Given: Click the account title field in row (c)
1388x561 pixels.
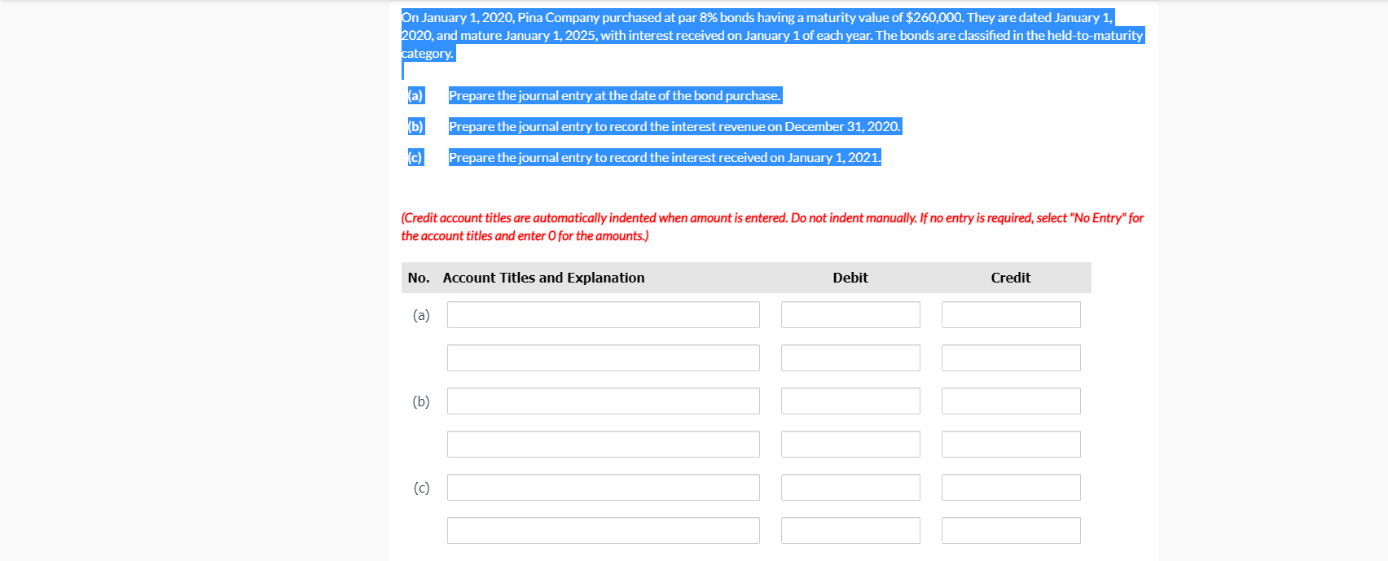Looking at the screenshot, I should coord(603,488).
